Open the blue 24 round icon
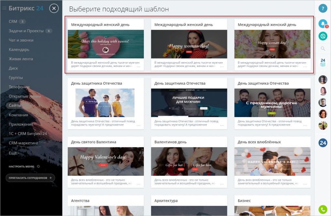Screen dimensions: 331x216 (323, 143)
